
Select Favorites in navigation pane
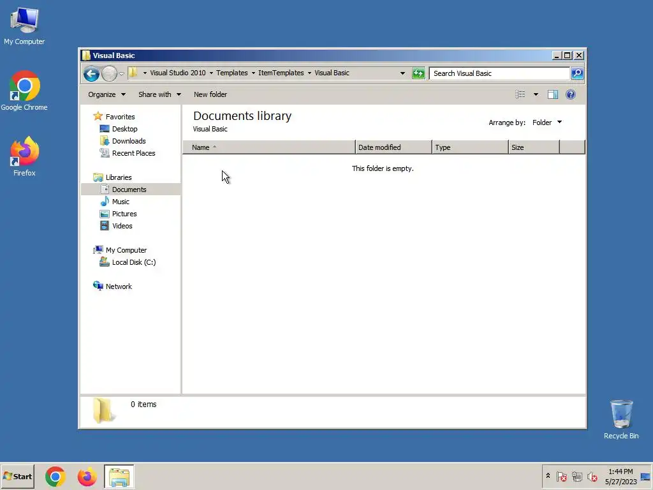click(121, 117)
